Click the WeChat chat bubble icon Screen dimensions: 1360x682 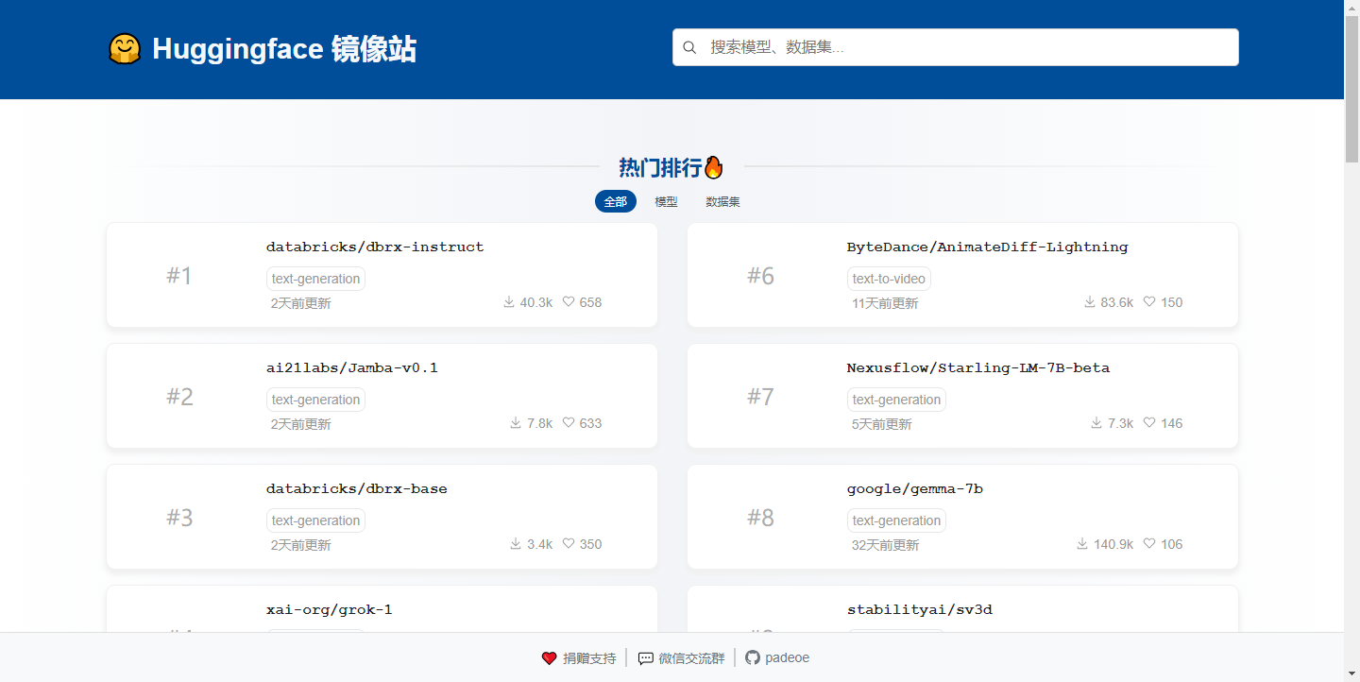pos(646,658)
